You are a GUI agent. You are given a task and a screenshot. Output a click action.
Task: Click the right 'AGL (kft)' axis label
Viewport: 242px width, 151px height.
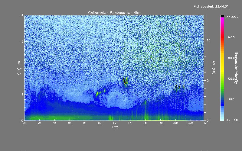[x=214, y=68]
